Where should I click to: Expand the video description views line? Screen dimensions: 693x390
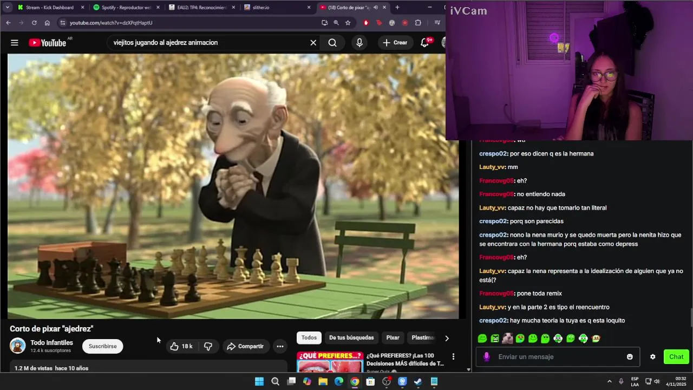coord(51,368)
